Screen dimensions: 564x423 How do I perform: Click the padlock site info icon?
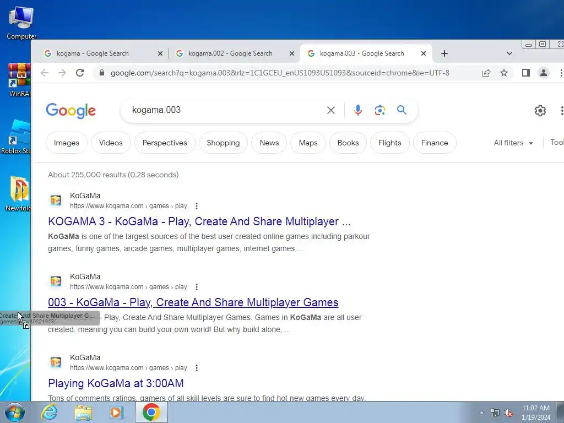(102, 73)
